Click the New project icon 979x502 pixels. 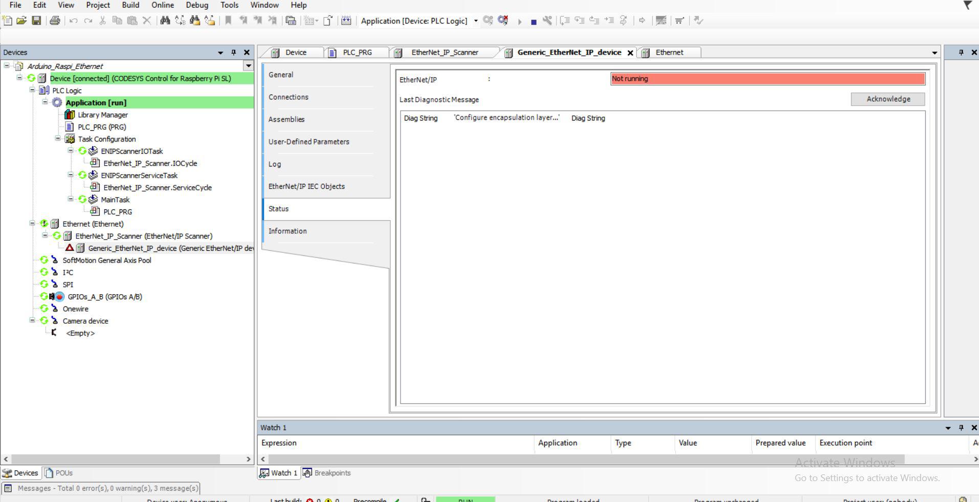coord(7,20)
